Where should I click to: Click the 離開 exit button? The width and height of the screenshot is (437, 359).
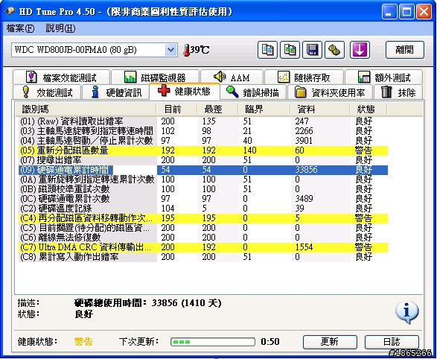click(405, 50)
